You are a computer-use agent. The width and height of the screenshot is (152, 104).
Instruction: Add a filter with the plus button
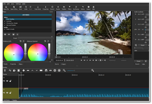pyautogui.click(x=5, y=34)
